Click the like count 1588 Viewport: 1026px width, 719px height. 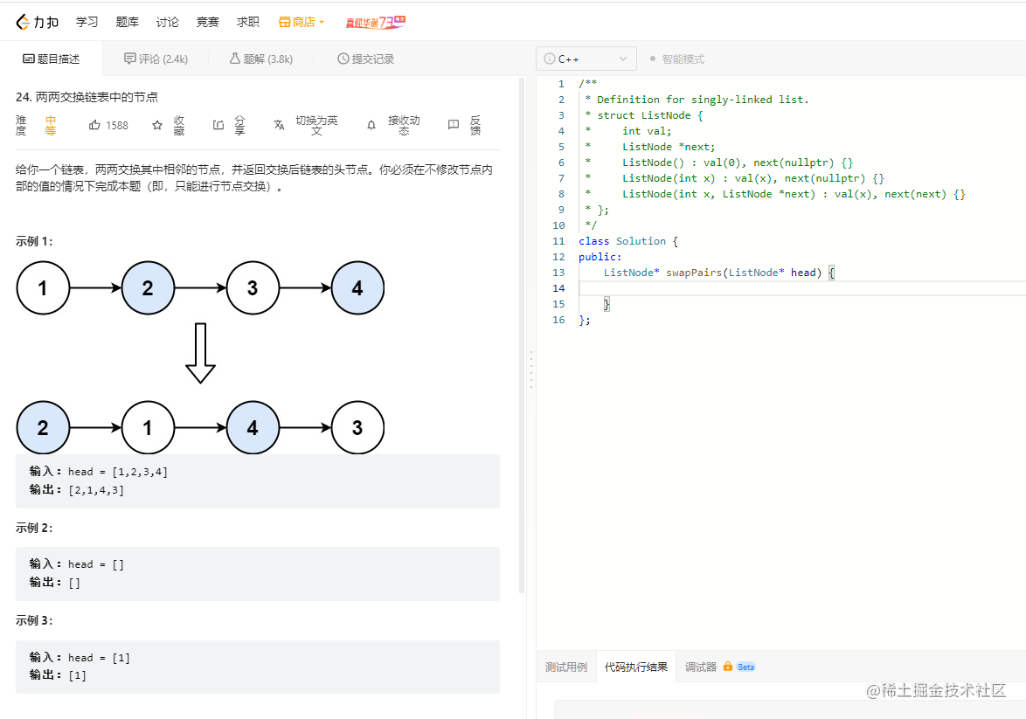coord(117,126)
